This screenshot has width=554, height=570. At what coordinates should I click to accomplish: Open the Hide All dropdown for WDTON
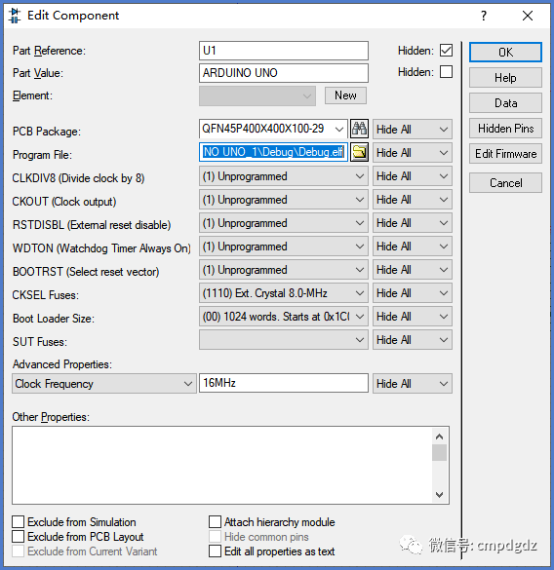(x=413, y=247)
